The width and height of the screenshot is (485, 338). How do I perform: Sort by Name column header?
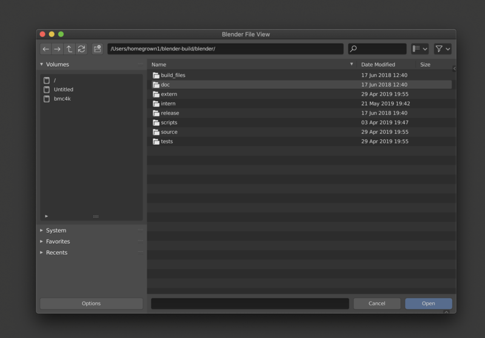pyautogui.click(x=159, y=65)
